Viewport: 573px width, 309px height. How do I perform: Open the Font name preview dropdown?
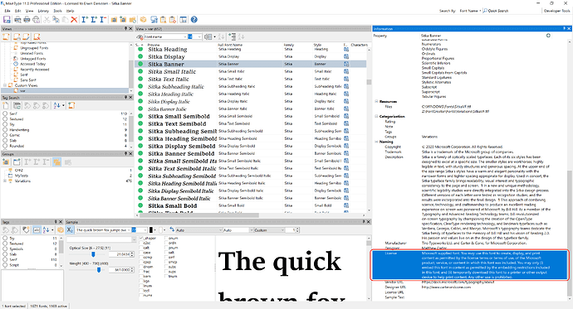pos(185,36)
